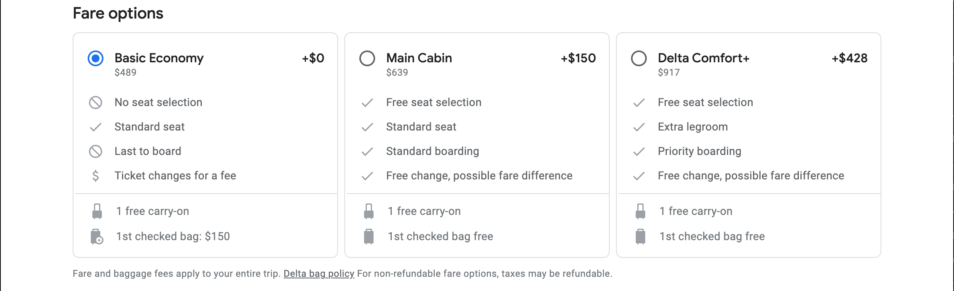Click the 1st checked bag: $150 text
The width and height of the screenshot is (954, 291).
[x=173, y=237]
